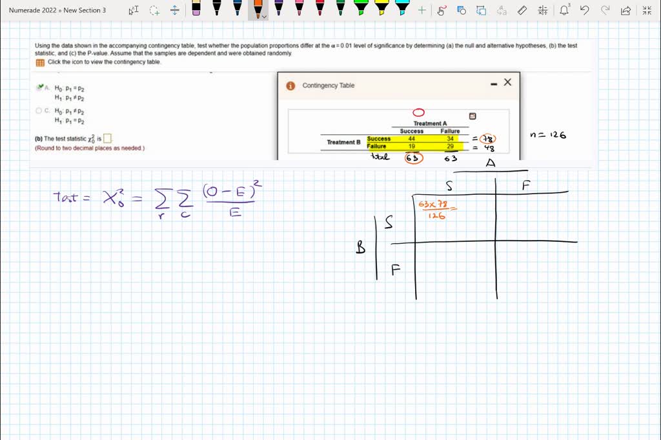Click the New Section 3 breadcrumb
Screen dimensions: 661x440
click(x=85, y=10)
